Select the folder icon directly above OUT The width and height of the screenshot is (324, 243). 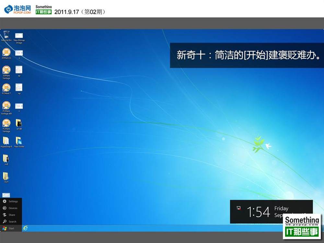tap(6, 160)
